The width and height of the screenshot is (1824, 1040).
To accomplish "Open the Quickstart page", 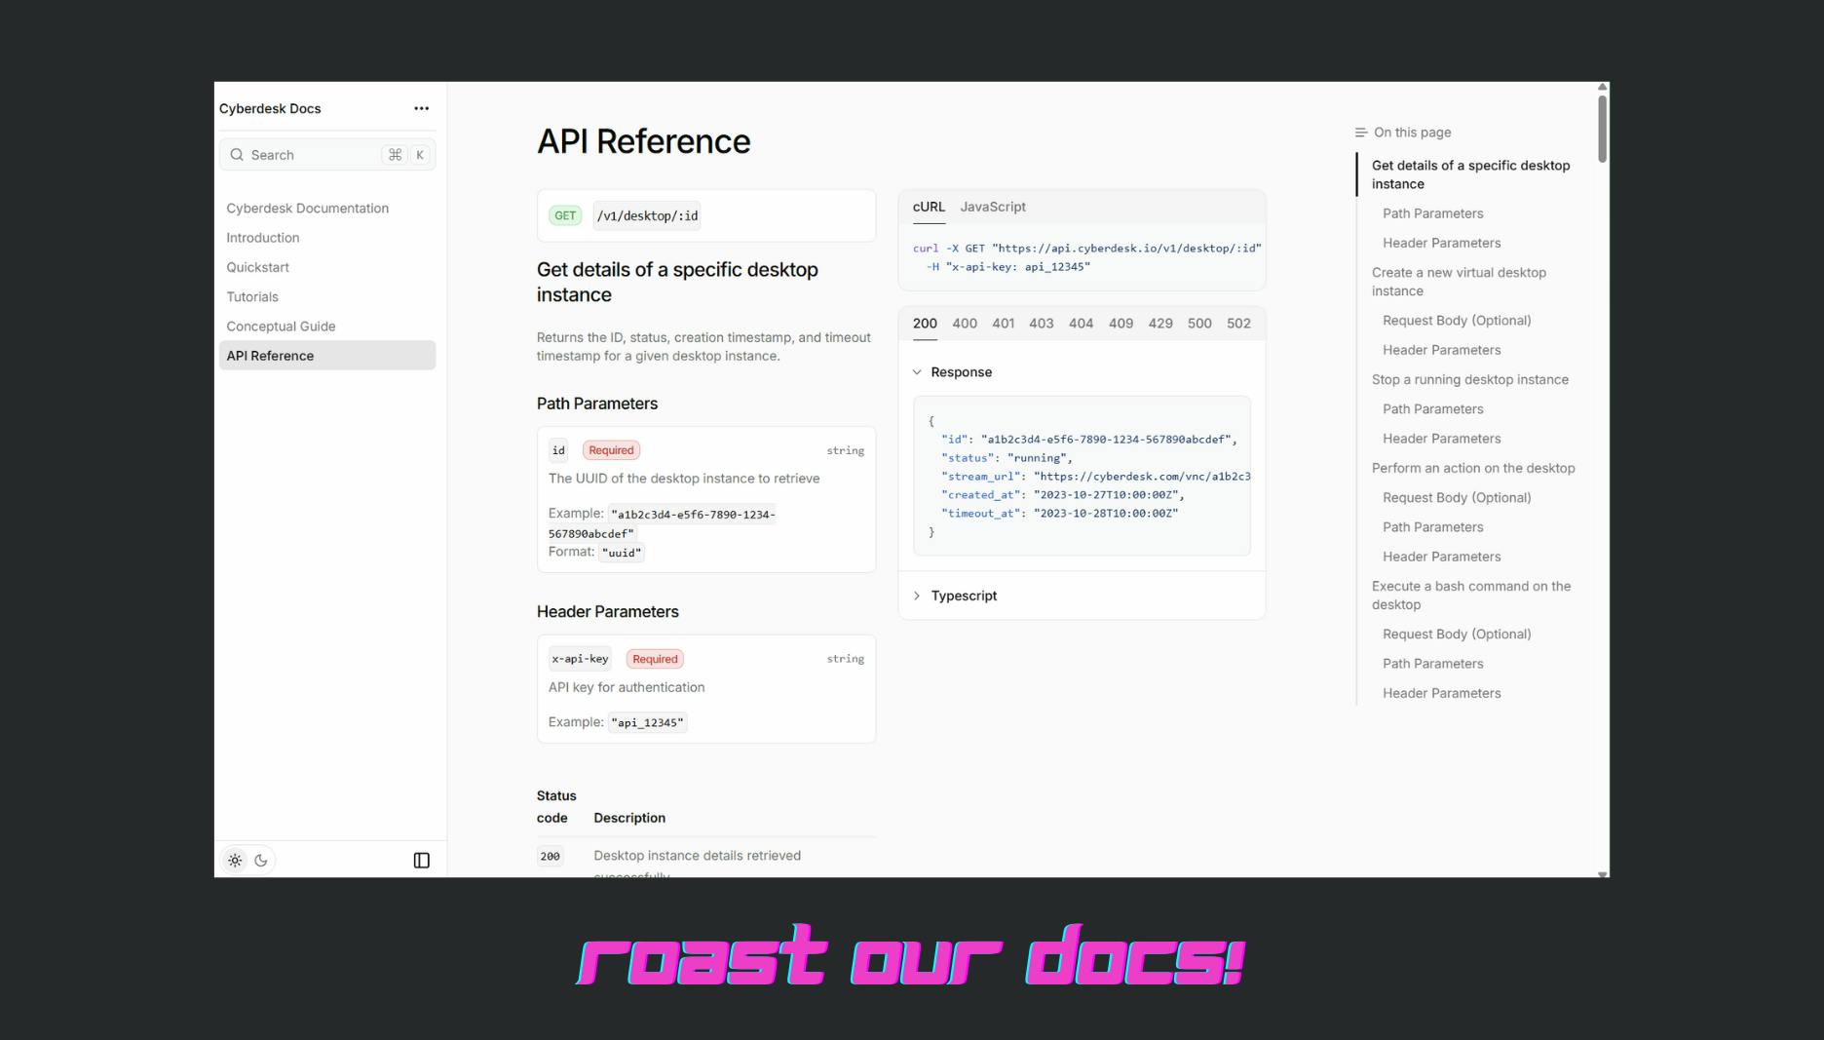I will pyautogui.click(x=258, y=267).
